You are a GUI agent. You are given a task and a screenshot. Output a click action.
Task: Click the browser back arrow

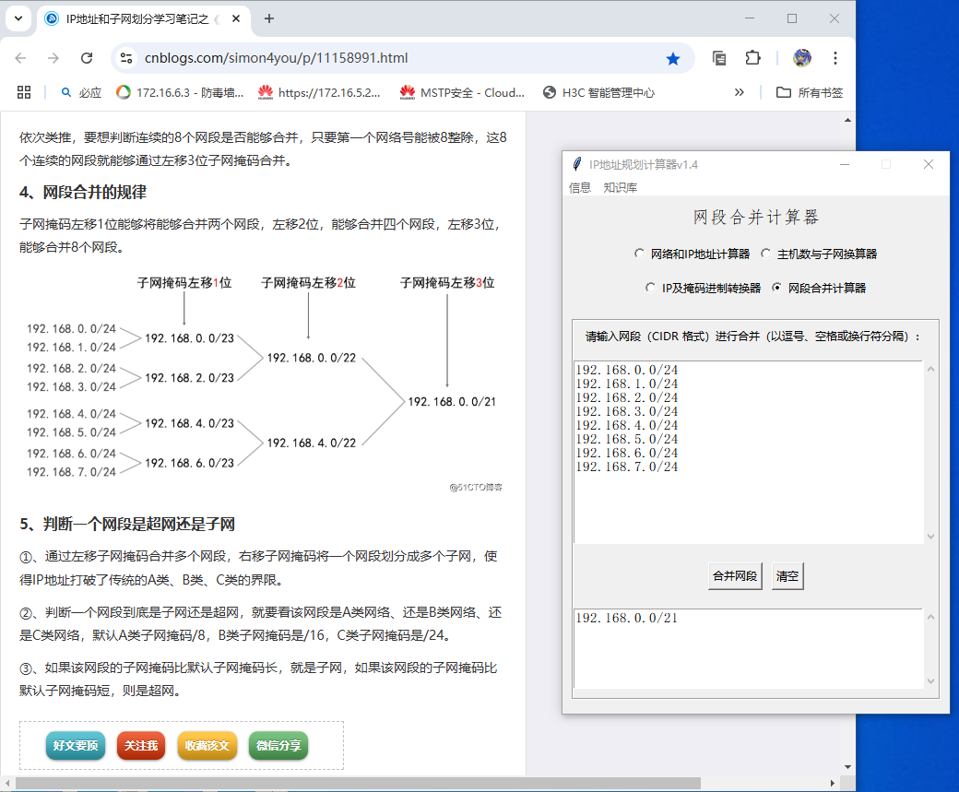21,58
